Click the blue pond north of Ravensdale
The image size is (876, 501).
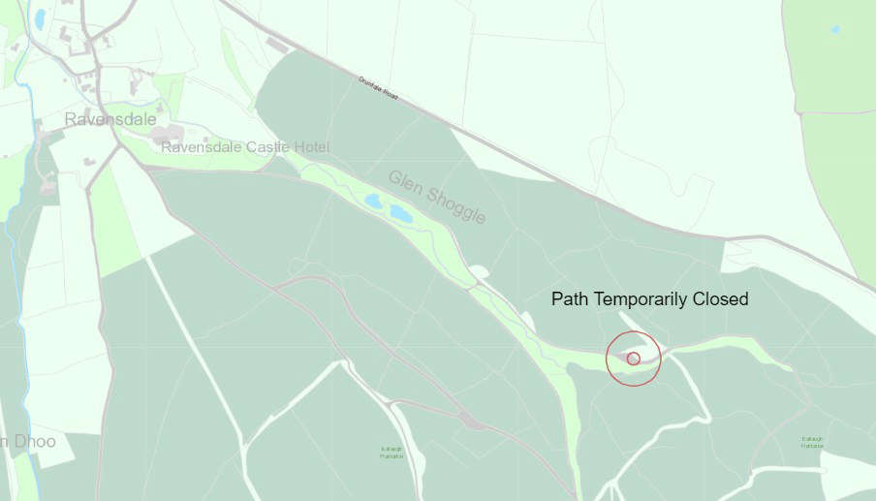(40, 19)
